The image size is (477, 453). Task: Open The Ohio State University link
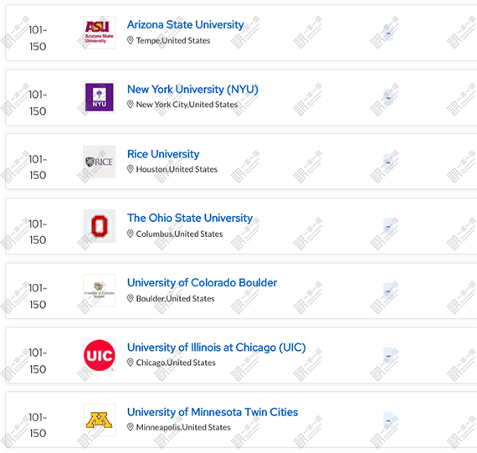click(190, 218)
